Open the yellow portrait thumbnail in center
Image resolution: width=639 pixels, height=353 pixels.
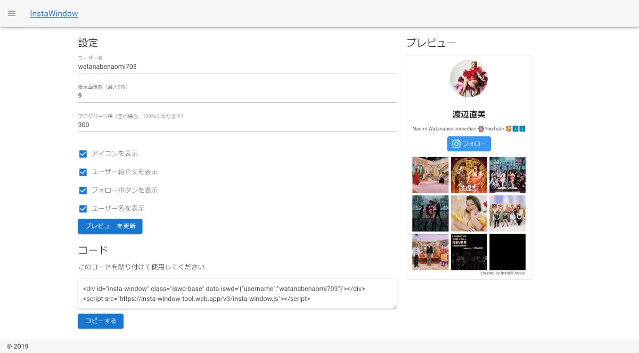469,214
